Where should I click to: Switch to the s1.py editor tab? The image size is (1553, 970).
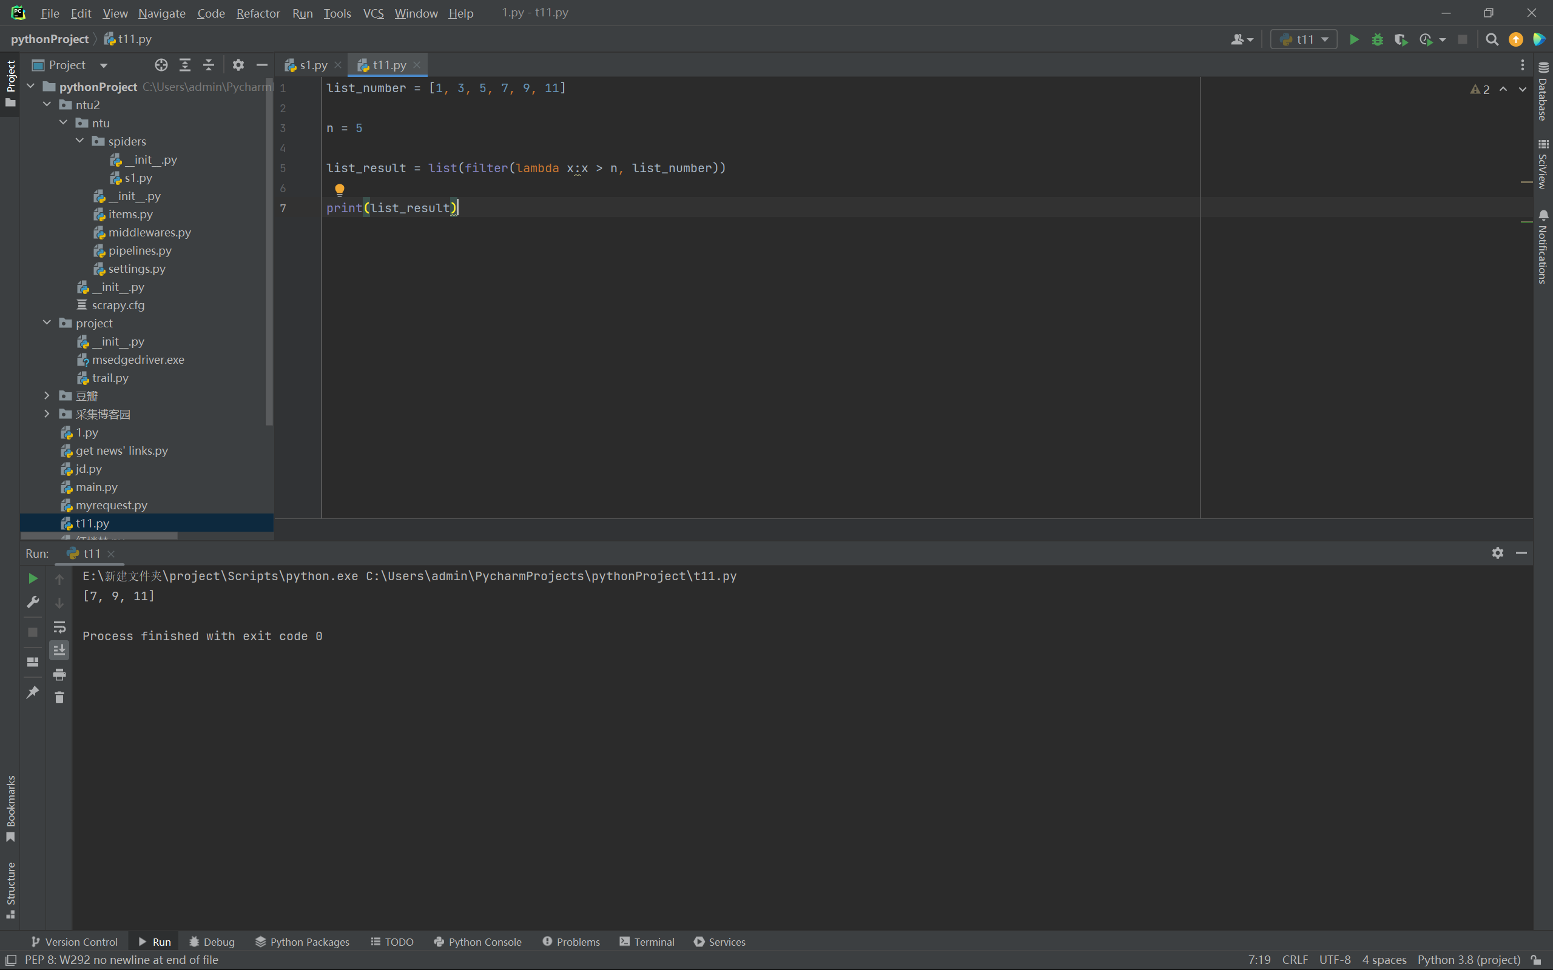point(312,65)
